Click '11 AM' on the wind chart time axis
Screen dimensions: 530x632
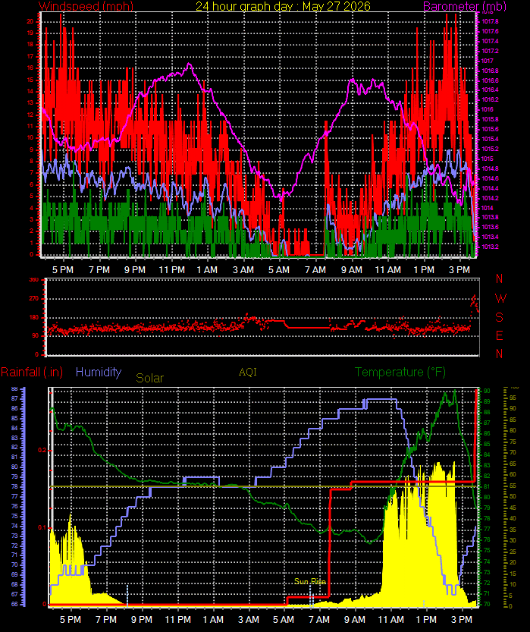pyautogui.click(x=388, y=269)
